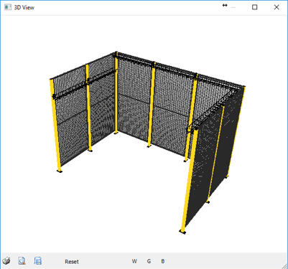This screenshot has width=288, height=269.
Task: Maximize the 3D View window
Action: tap(255, 7)
